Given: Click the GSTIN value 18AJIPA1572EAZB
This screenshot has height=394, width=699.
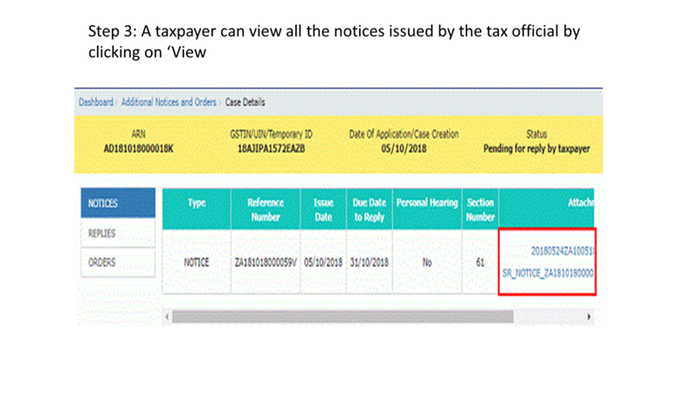Looking at the screenshot, I should point(271,148).
